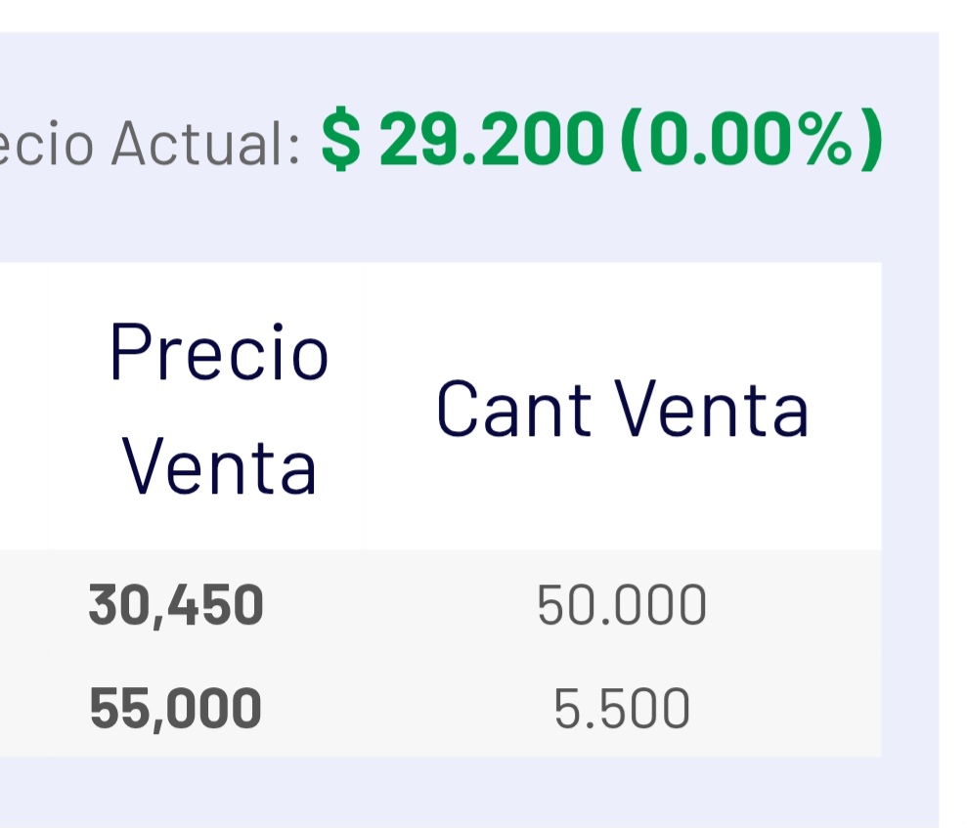
Task: Click the 5.500 sale quantity cell
Action: click(622, 709)
